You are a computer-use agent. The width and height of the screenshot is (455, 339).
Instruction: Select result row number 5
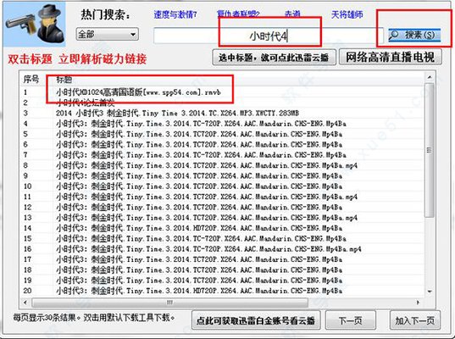tap(223, 134)
